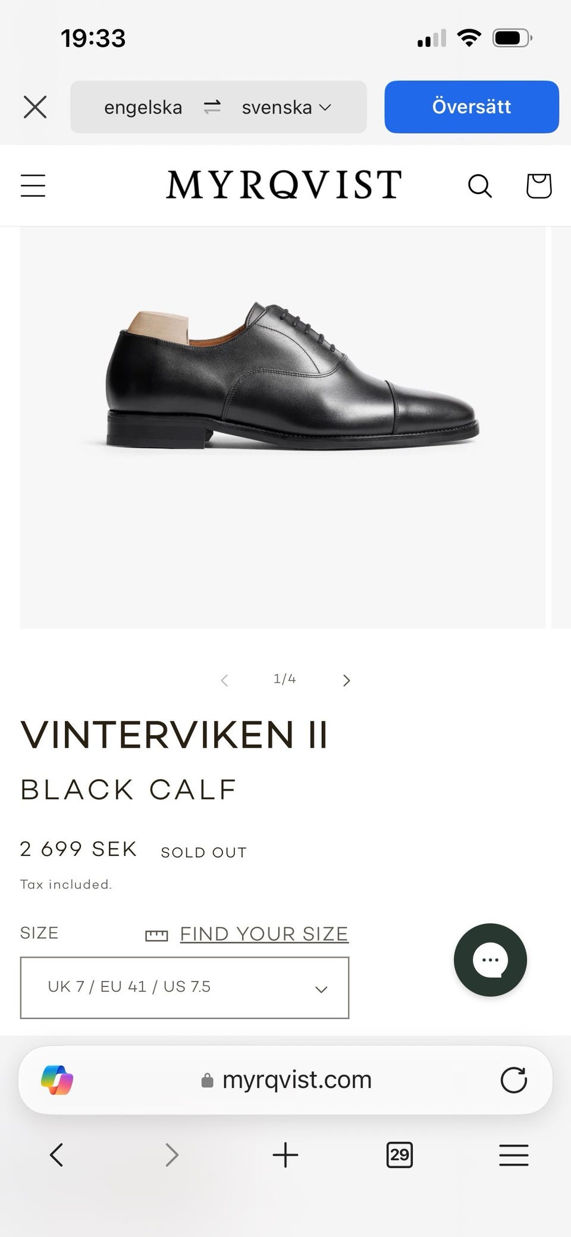Reload the page

point(514,1080)
